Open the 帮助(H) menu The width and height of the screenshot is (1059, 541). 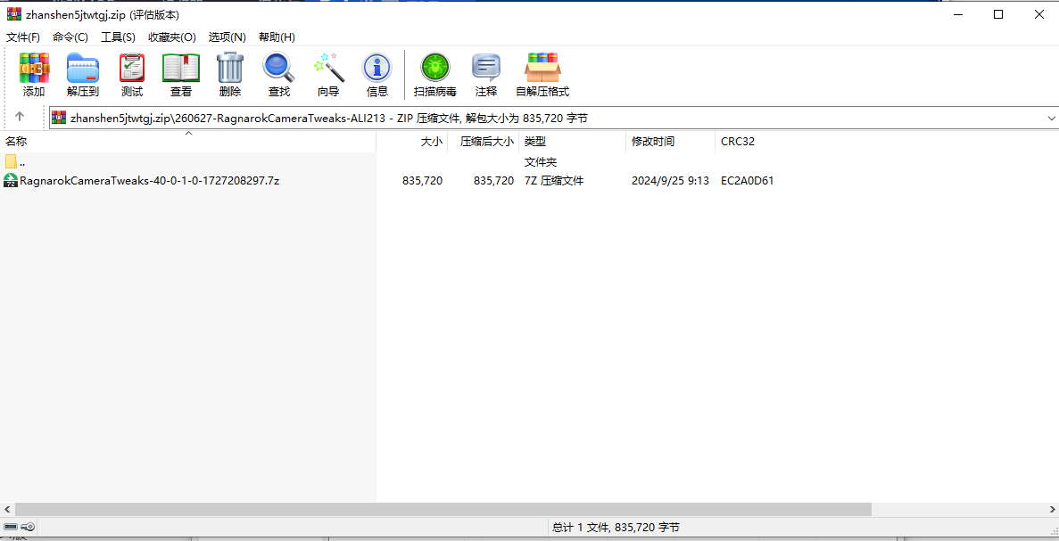tap(277, 37)
